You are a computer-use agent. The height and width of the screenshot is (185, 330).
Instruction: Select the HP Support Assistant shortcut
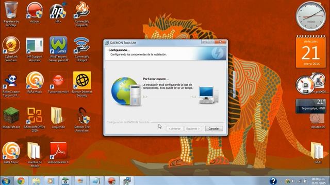(35, 49)
